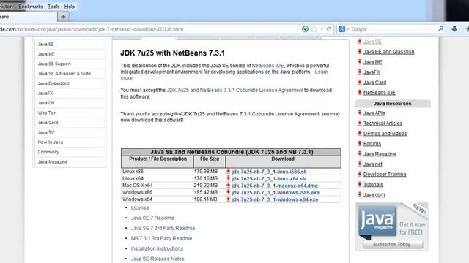Click red arrow icon beside Java EE and Glassfish
The height and width of the screenshot is (263, 469).
pyautogui.click(x=360, y=52)
